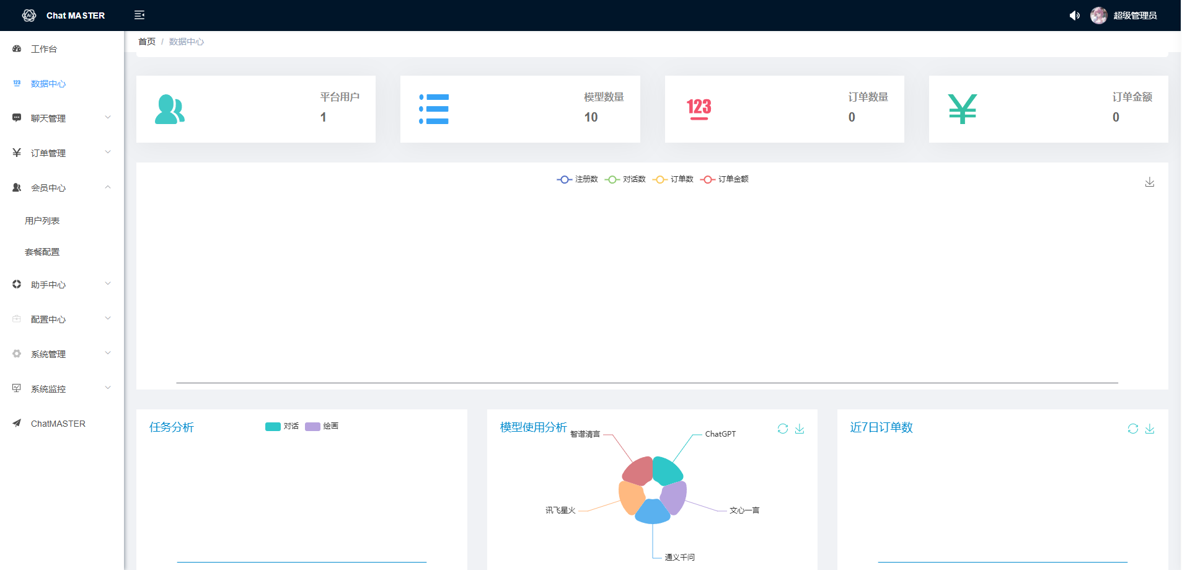The height and width of the screenshot is (570, 1182).
Task: Click the sidebar collapse hamburger icon
Action: pyautogui.click(x=139, y=15)
